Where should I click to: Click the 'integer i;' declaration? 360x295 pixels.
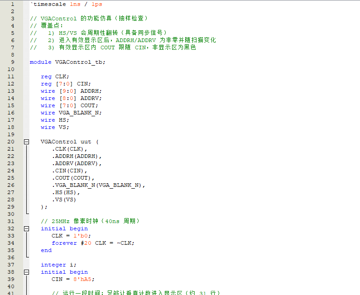click(58, 265)
